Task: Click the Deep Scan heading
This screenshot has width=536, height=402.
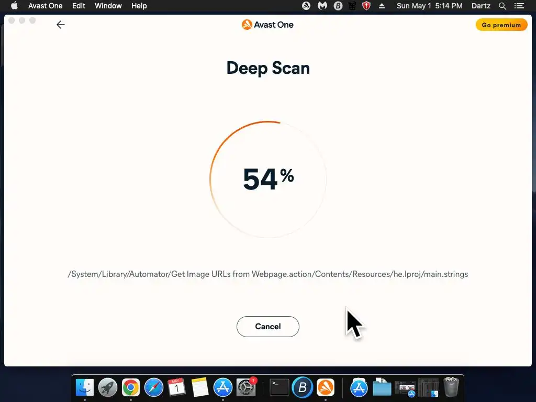Action: (268, 68)
